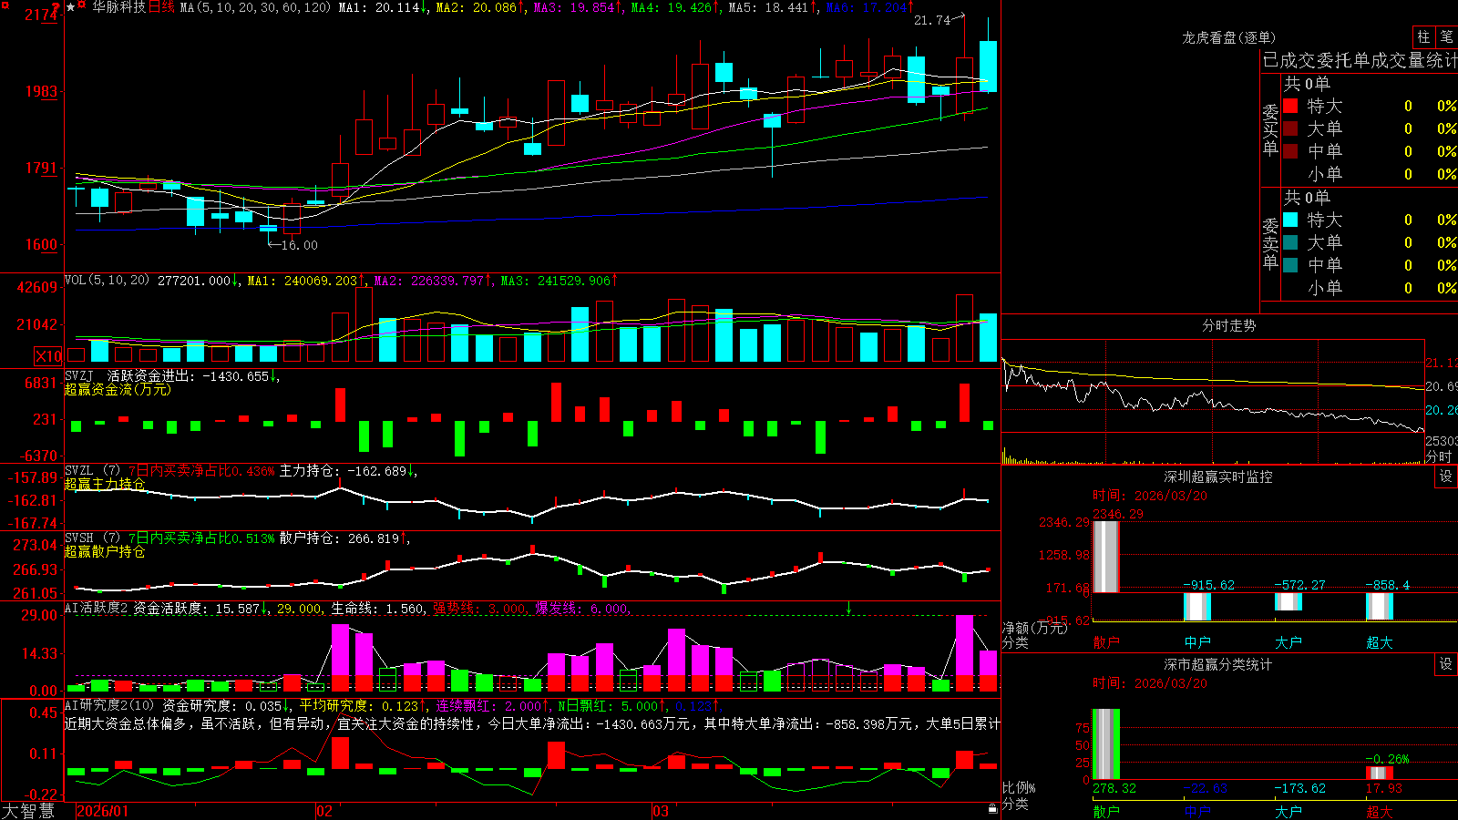Click the 02 month marker on the time axis

tap(324, 811)
